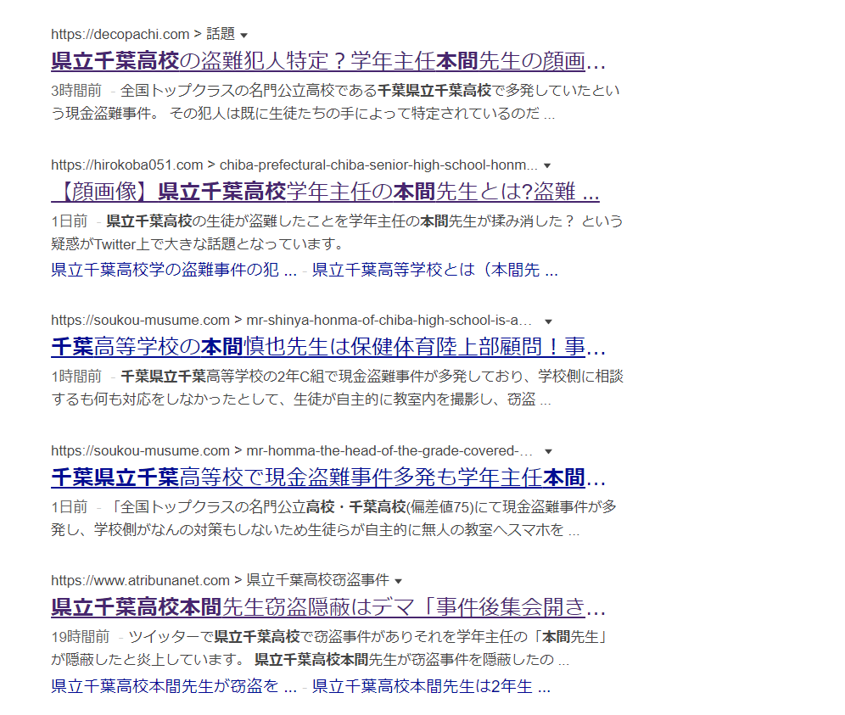This screenshot has height=715, width=845.
Task: Follow sitelink 県立千葉高校本間先生が窃盗を
Action: point(174,686)
